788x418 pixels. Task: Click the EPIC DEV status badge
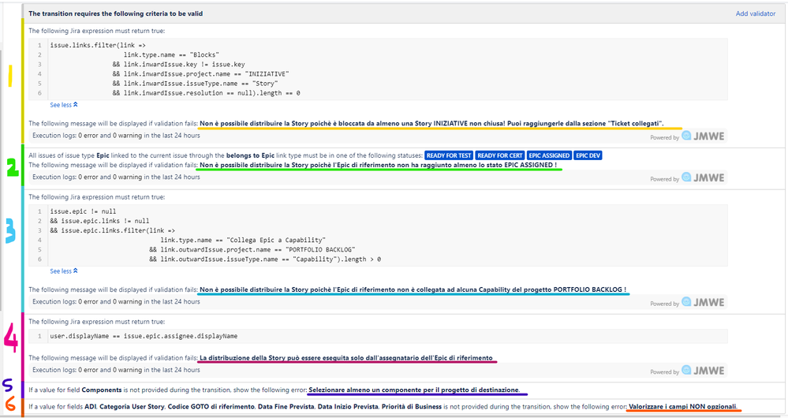click(x=588, y=155)
